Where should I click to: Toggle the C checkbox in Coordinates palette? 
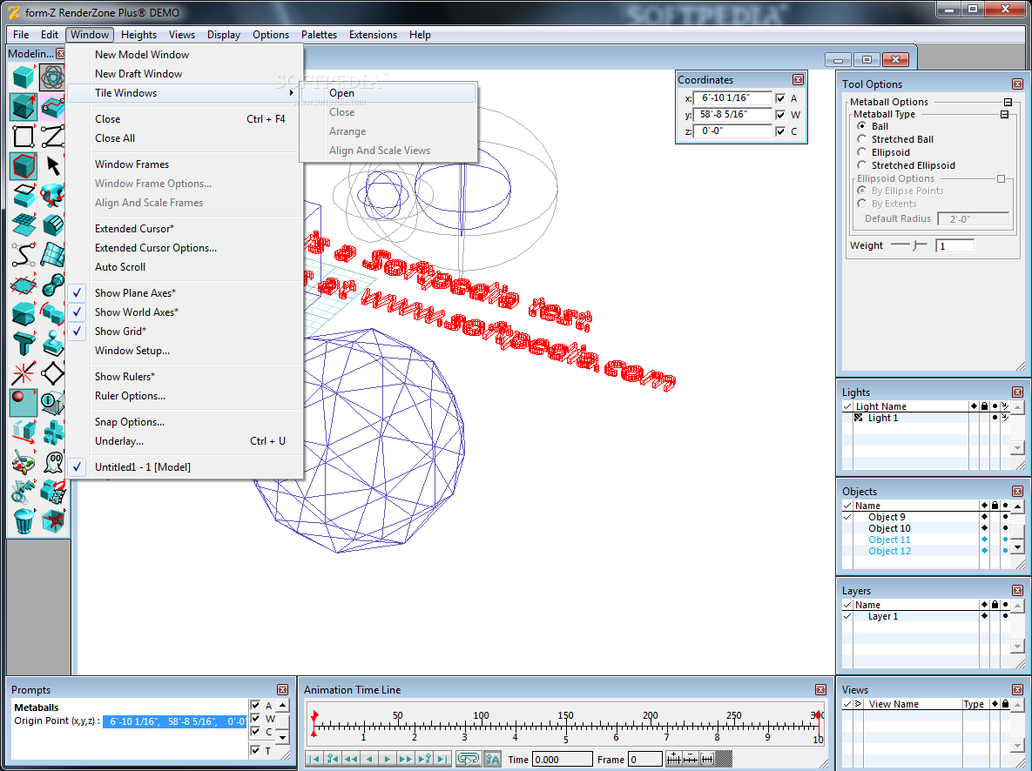tap(780, 131)
